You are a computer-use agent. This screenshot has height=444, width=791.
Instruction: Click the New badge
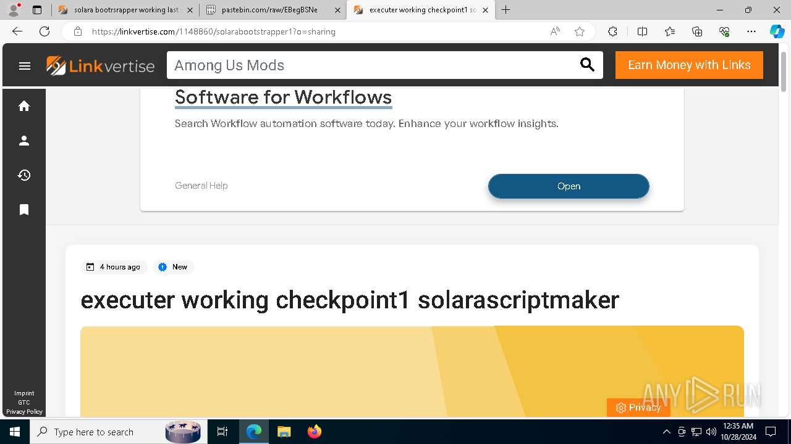click(173, 267)
